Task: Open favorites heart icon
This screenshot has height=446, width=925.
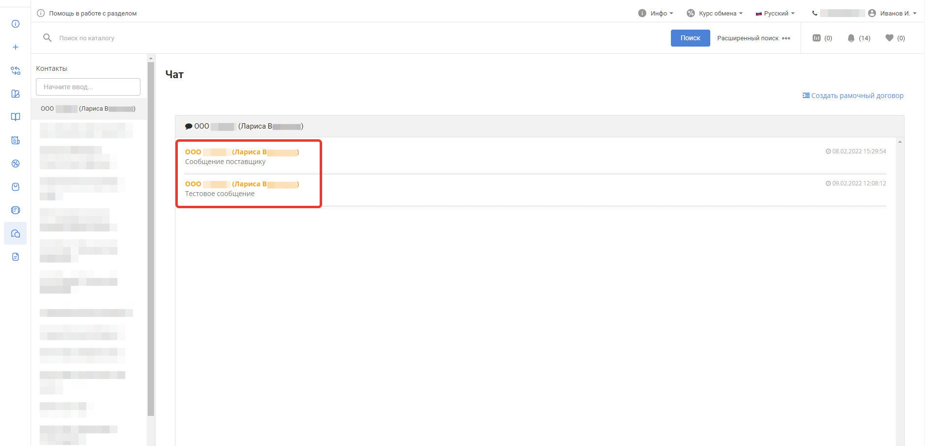Action: tap(894, 38)
